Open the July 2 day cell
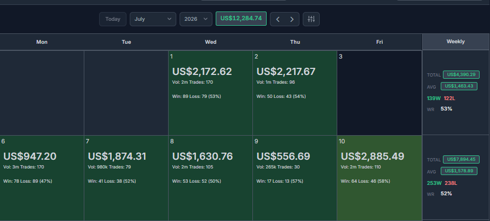Viewport: 490px width, 221px height. click(295, 92)
